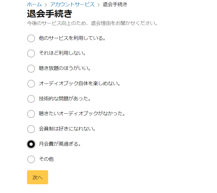Click the breadcrumb chevron after アカウントサービス

99,5
